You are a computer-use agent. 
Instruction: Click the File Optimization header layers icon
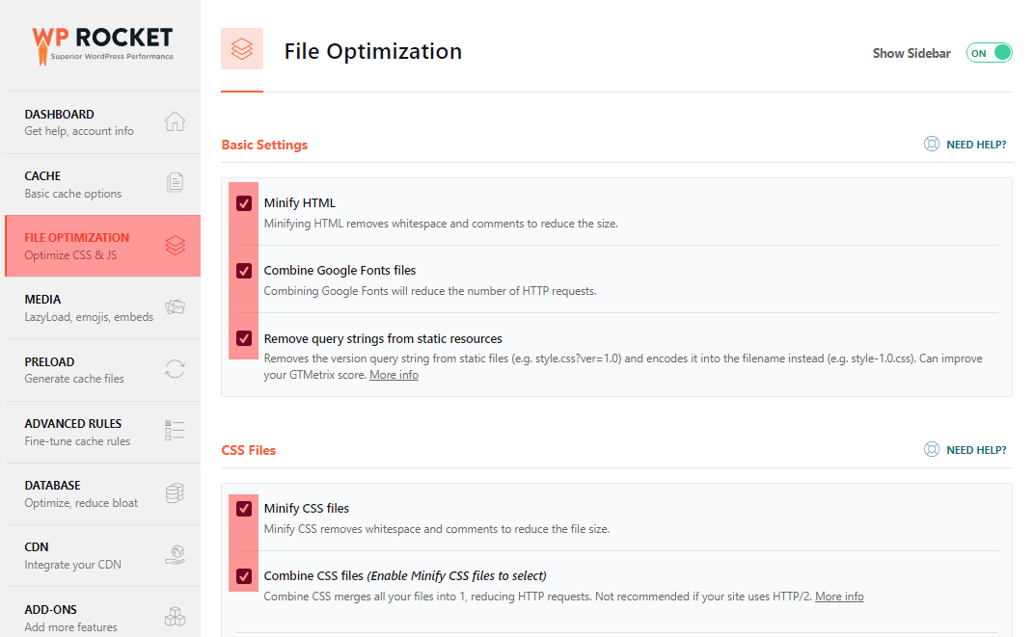coord(242,49)
